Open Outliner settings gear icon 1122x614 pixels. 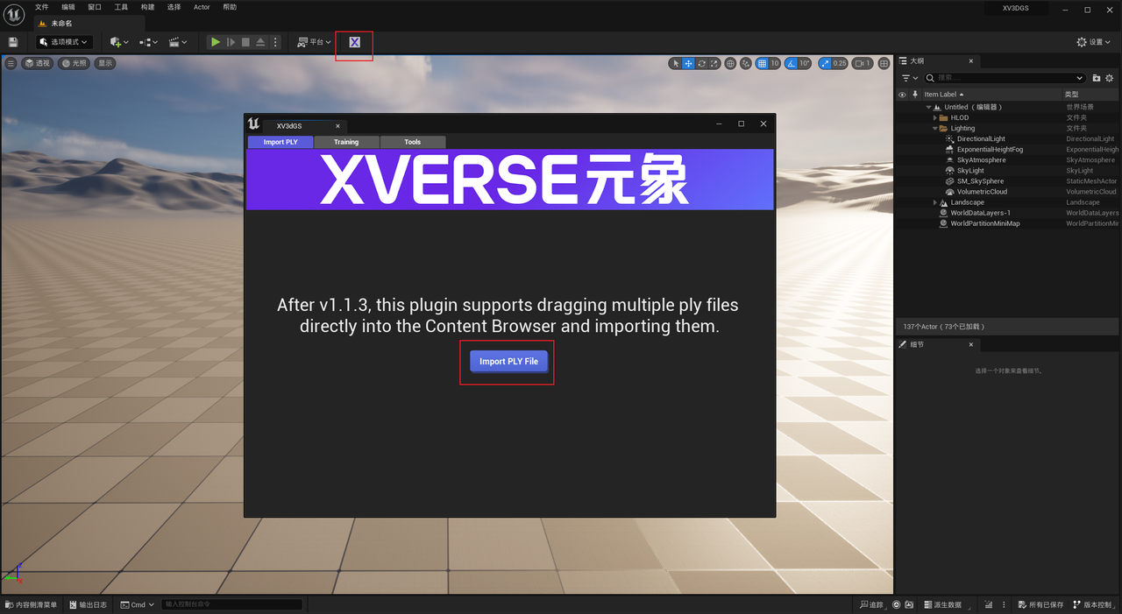pos(1111,78)
